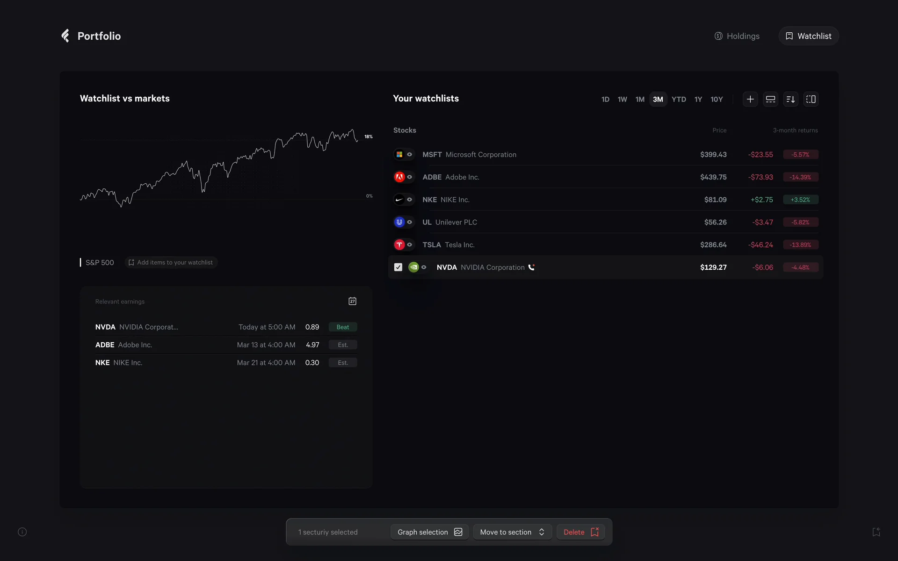The width and height of the screenshot is (898, 561).
Task: Uncheck the NVDA row checkbox
Action: pyautogui.click(x=398, y=267)
